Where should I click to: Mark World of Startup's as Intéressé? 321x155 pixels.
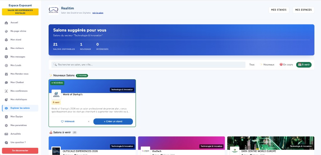pos(68,121)
